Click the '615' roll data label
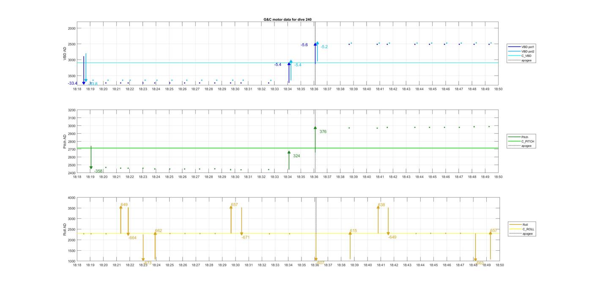 tap(354, 231)
